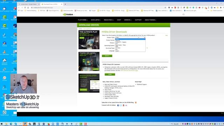Click the Help link beside driver instructions
This screenshot has height=126, width=224.
click(x=167, y=35)
